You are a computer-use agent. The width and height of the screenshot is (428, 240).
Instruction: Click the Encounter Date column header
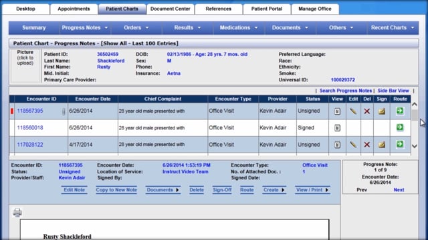tap(93, 99)
